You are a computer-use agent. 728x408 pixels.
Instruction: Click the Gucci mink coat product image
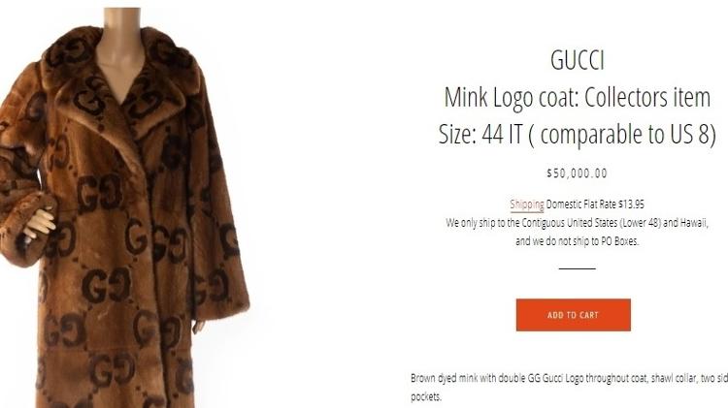pos(125,207)
